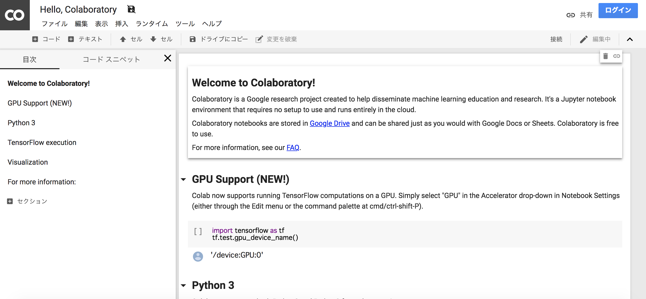
Task: Close the table of contents panel
Action: [x=168, y=58]
